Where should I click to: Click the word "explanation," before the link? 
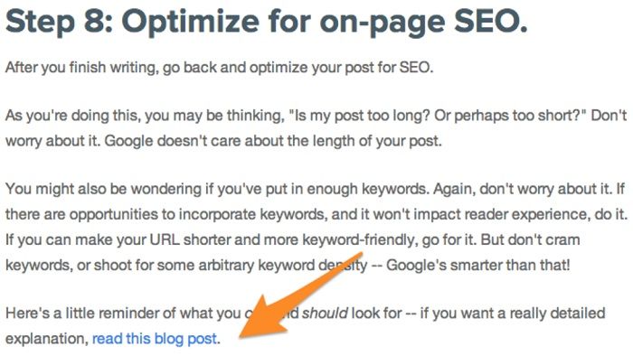coord(47,339)
